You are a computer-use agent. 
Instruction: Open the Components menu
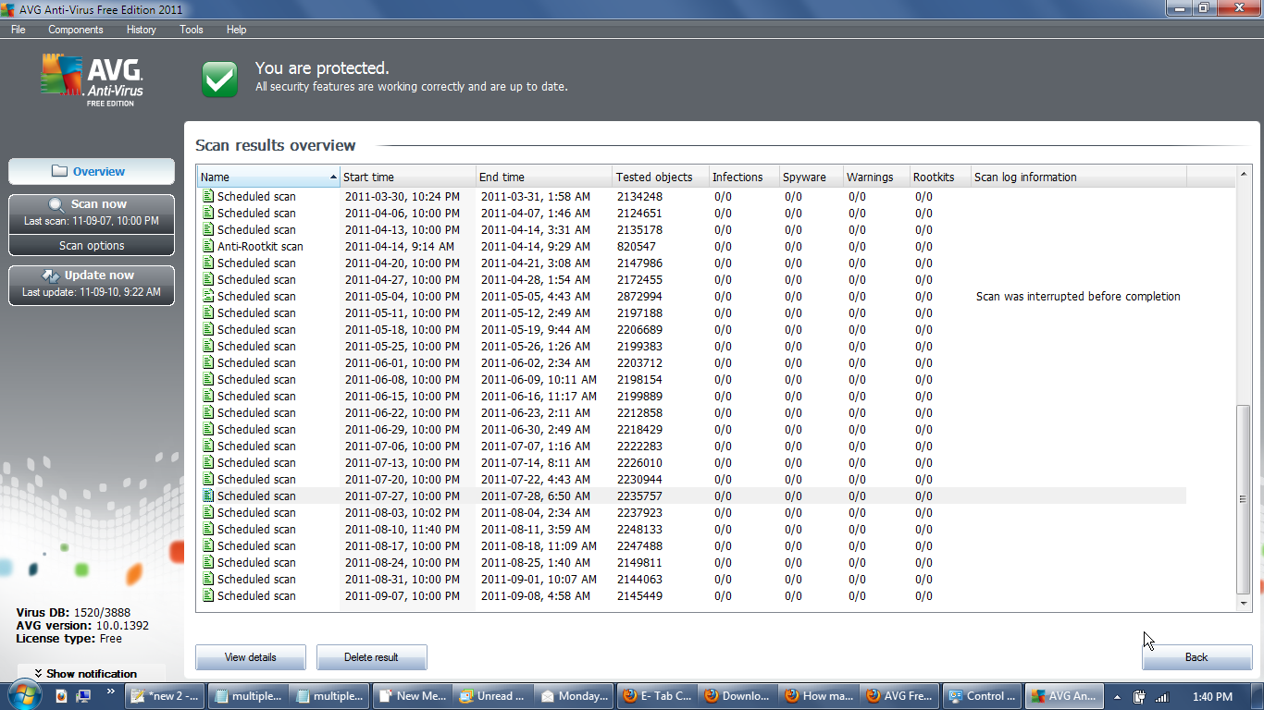click(x=76, y=30)
